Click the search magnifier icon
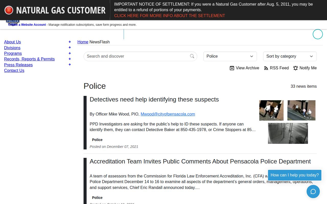Screen dimensions: 327x204 click(x=192, y=56)
